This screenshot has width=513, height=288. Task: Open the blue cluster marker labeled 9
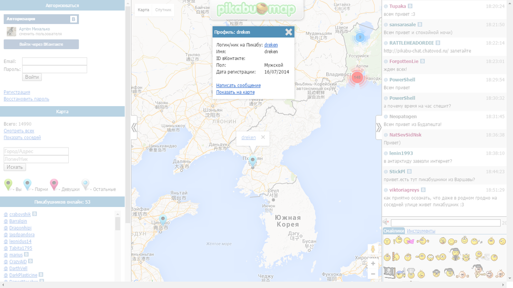pyautogui.click(x=360, y=37)
